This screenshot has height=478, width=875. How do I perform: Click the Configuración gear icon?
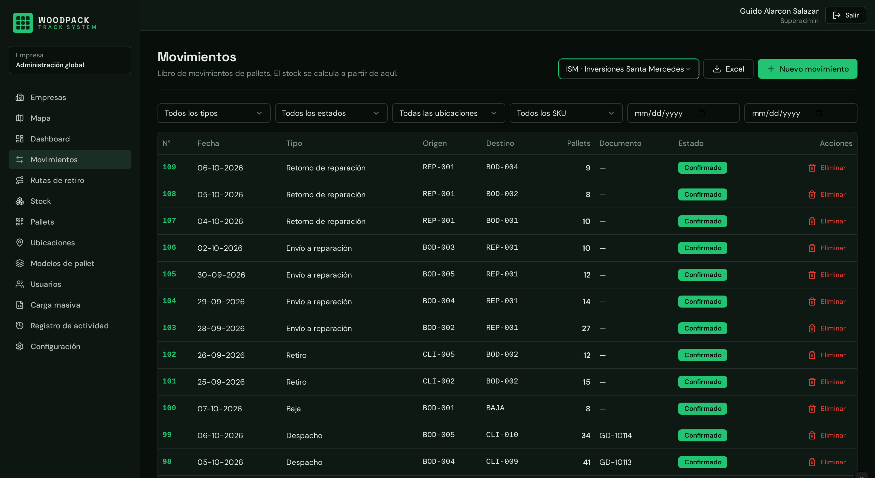pos(20,346)
